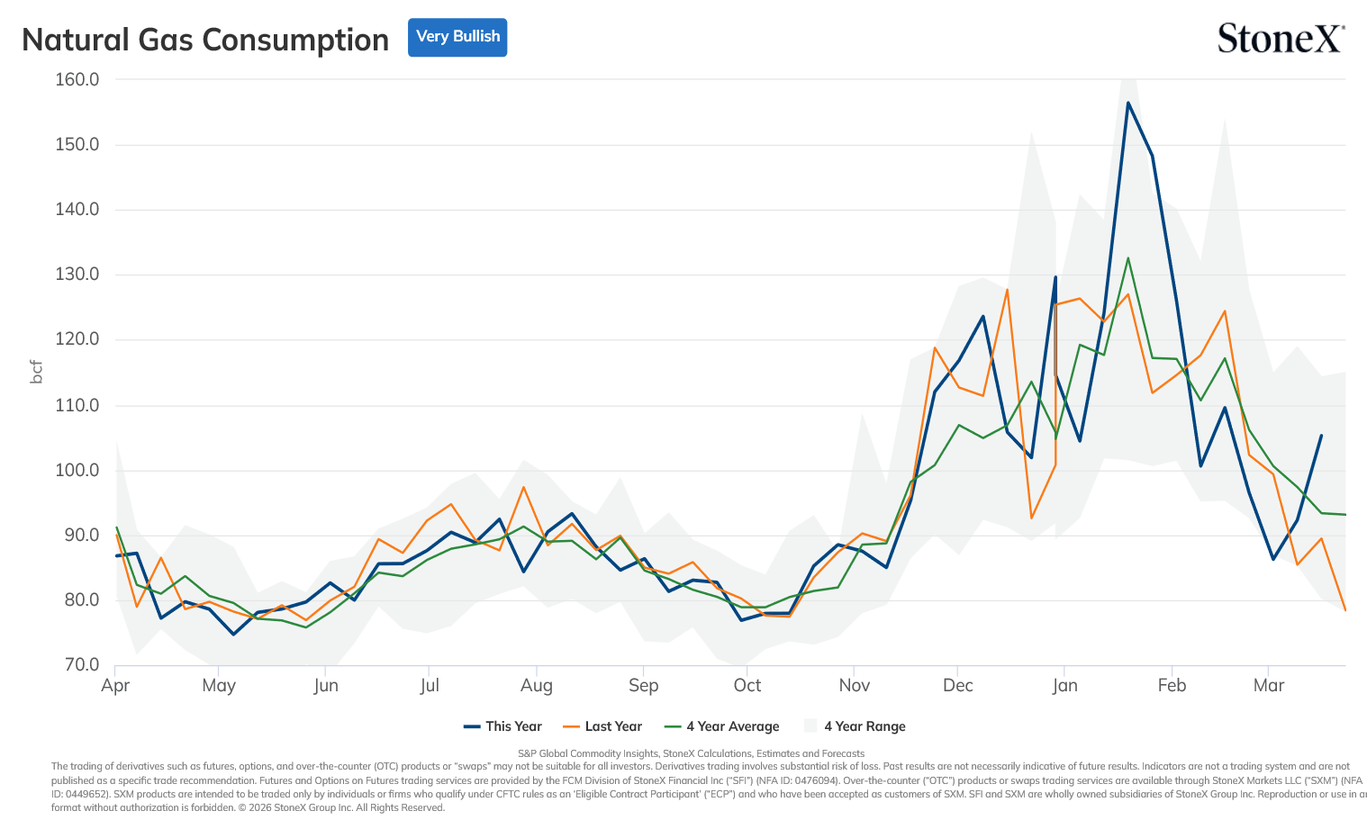Click the This Year peak near 156
This screenshot has width=1367, height=820.
(x=1127, y=103)
